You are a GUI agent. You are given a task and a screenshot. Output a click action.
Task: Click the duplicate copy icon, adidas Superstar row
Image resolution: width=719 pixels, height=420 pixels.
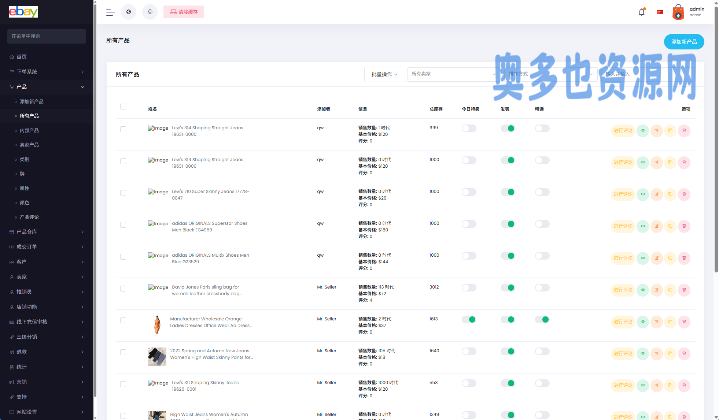tap(670, 226)
